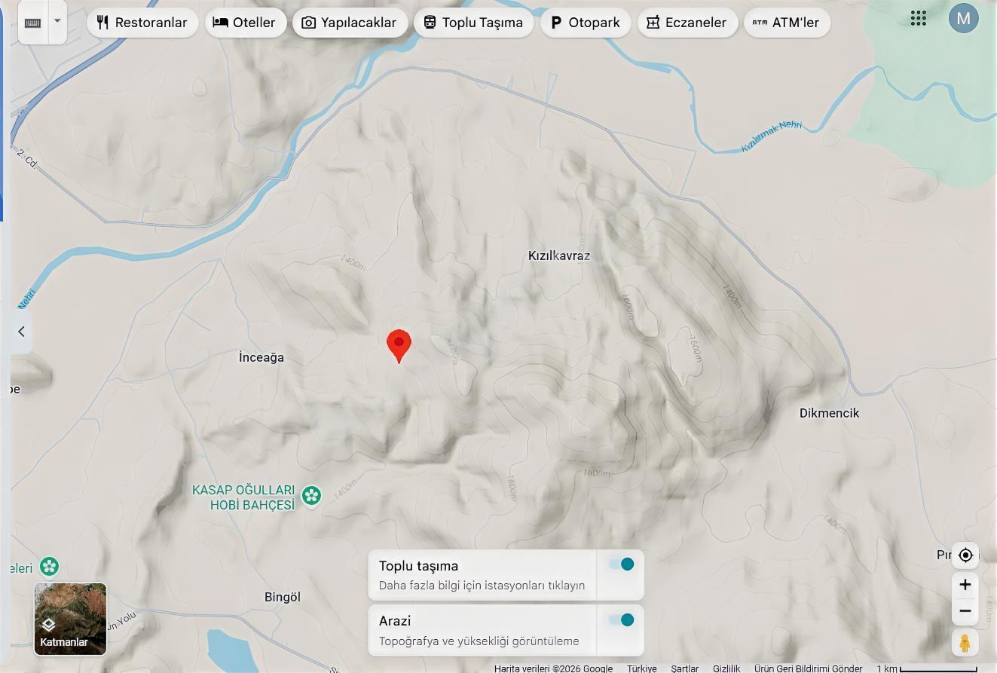This screenshot has height=673, width=997.
Task: Open Kasap Oğulları Hobi Bahçesi park icon
Action: coord(311,496)
